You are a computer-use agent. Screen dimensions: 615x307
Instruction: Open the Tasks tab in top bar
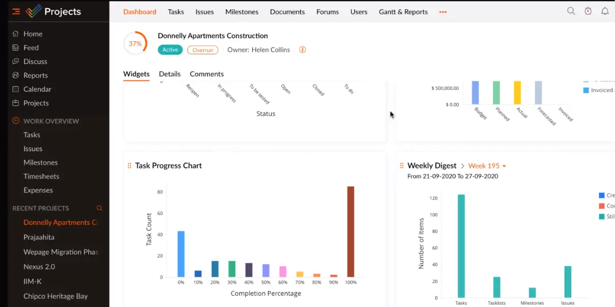click(x=176, y=12)
